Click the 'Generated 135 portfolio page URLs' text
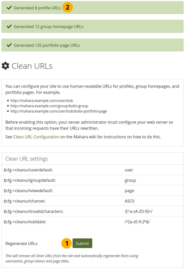The image size is (185, 269). click(47, 45)
